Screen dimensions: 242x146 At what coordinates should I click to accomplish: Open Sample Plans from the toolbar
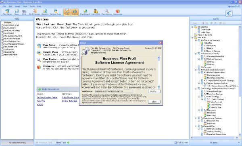[56, 12]
